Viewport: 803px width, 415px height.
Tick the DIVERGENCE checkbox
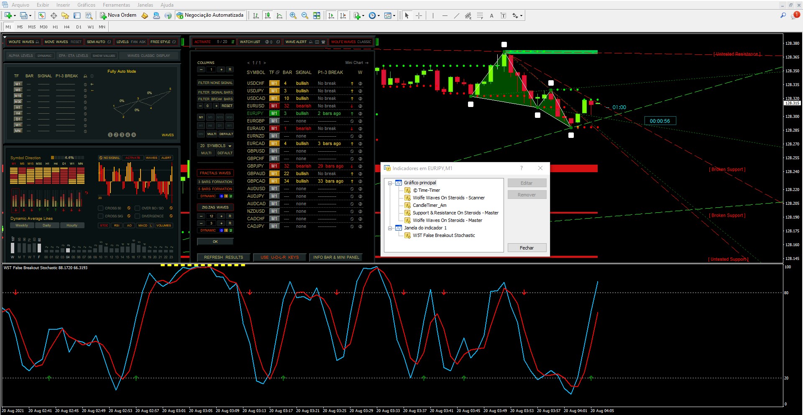[137, 216]
